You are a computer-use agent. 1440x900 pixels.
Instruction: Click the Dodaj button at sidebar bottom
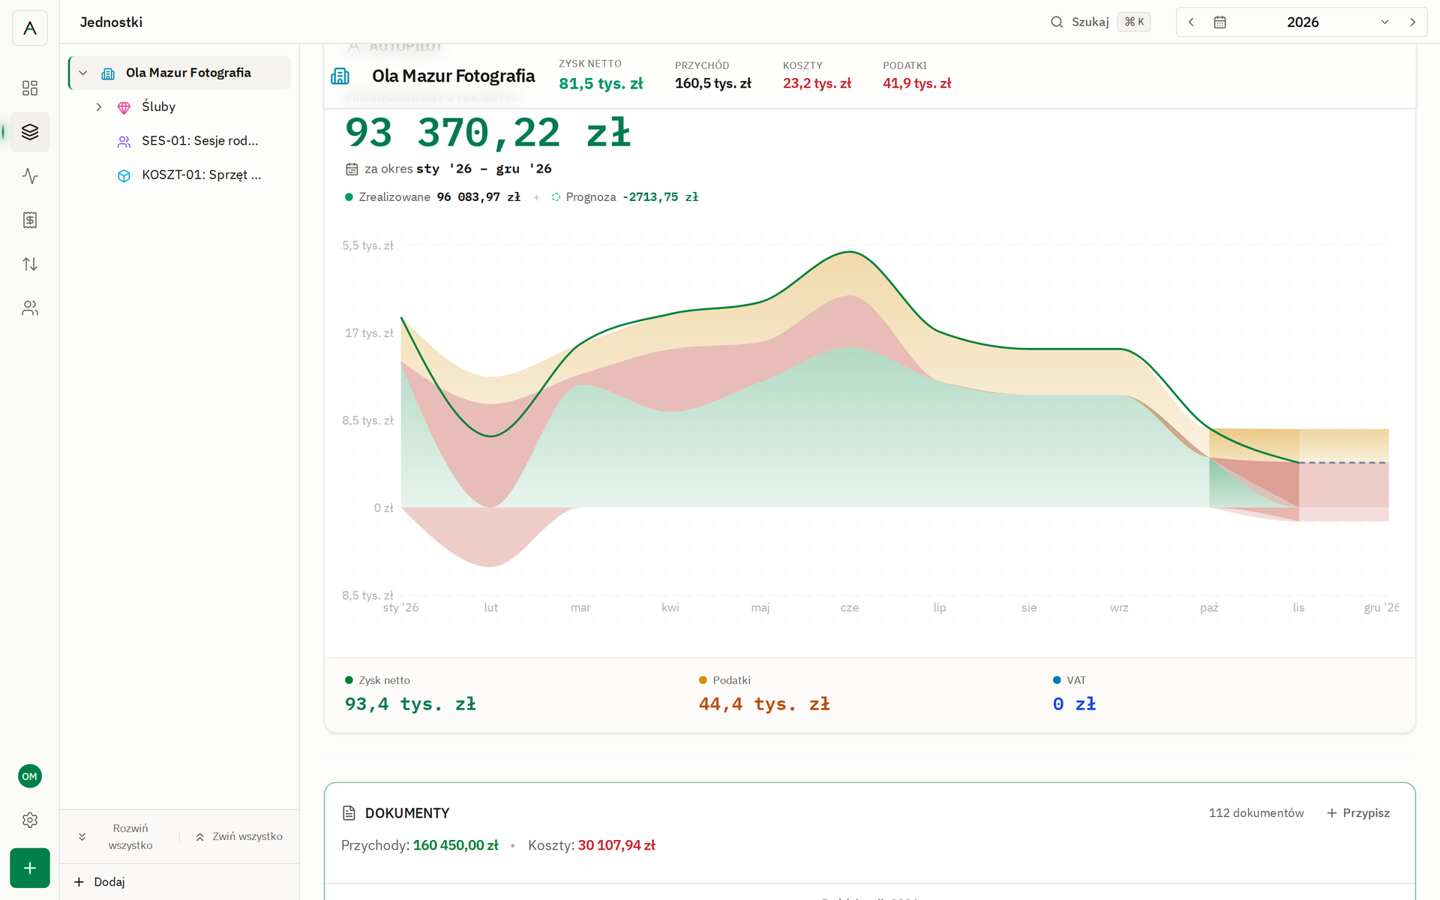(100, 882)
